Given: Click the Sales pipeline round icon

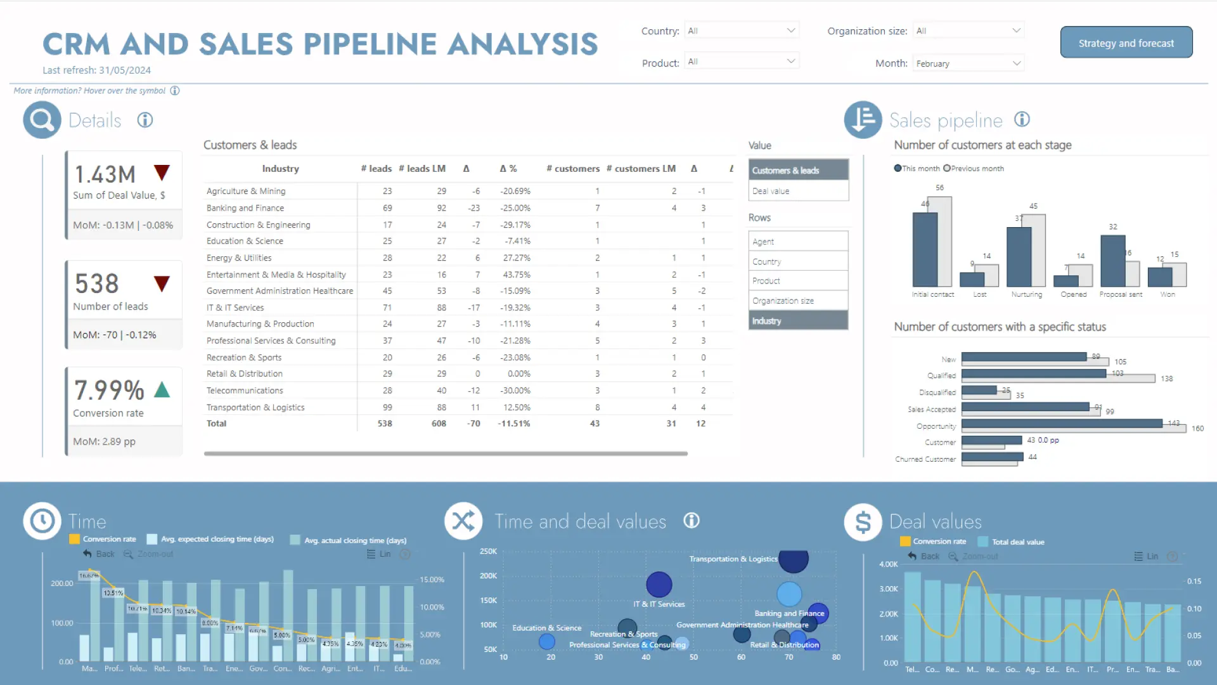Looking at the screenshot, I should pyautogui.click(x=863, y=120).
